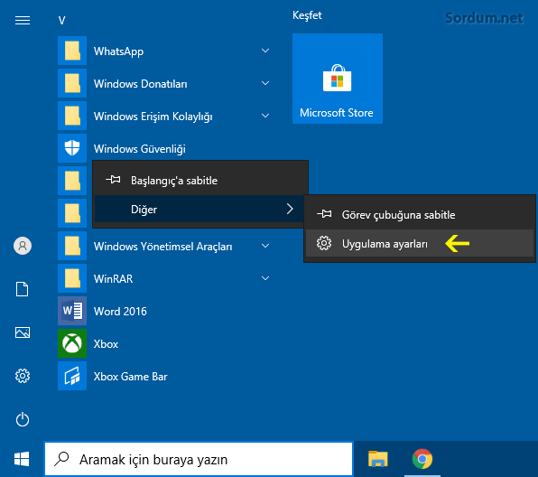Select Başlangıç'a sabitle in context menu
This screenshot has width=538, height=477.
click(200, 181)
